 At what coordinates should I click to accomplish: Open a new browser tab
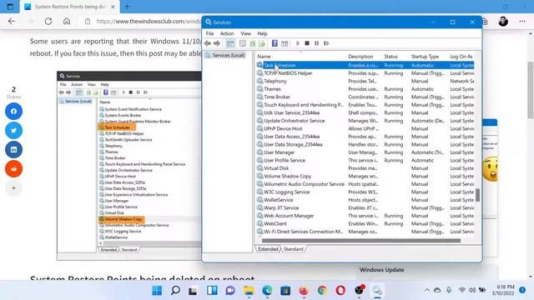coord(127,7)
